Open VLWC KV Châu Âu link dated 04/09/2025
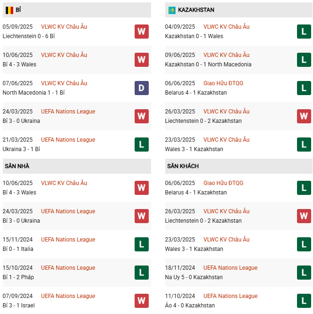313x314 pixels. pyautogui.click(x=226, y=27)
